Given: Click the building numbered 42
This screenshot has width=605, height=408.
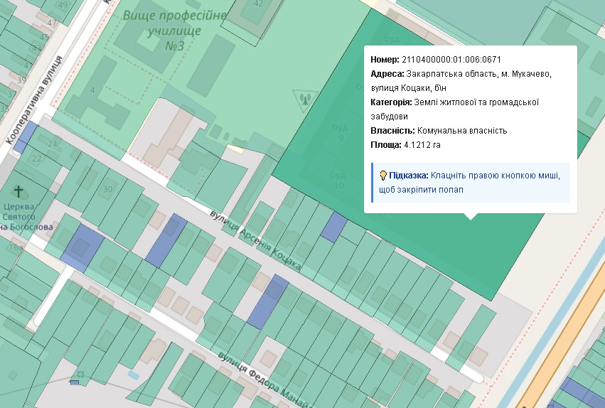Looking at the screenshot, I should (x=258, y=4).
